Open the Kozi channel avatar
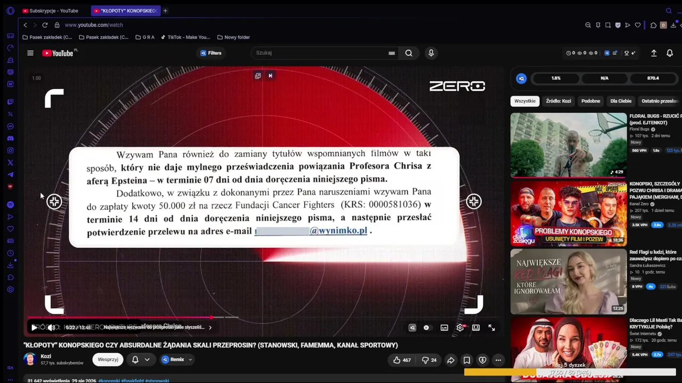682x383 pixels. click(30, 360)
